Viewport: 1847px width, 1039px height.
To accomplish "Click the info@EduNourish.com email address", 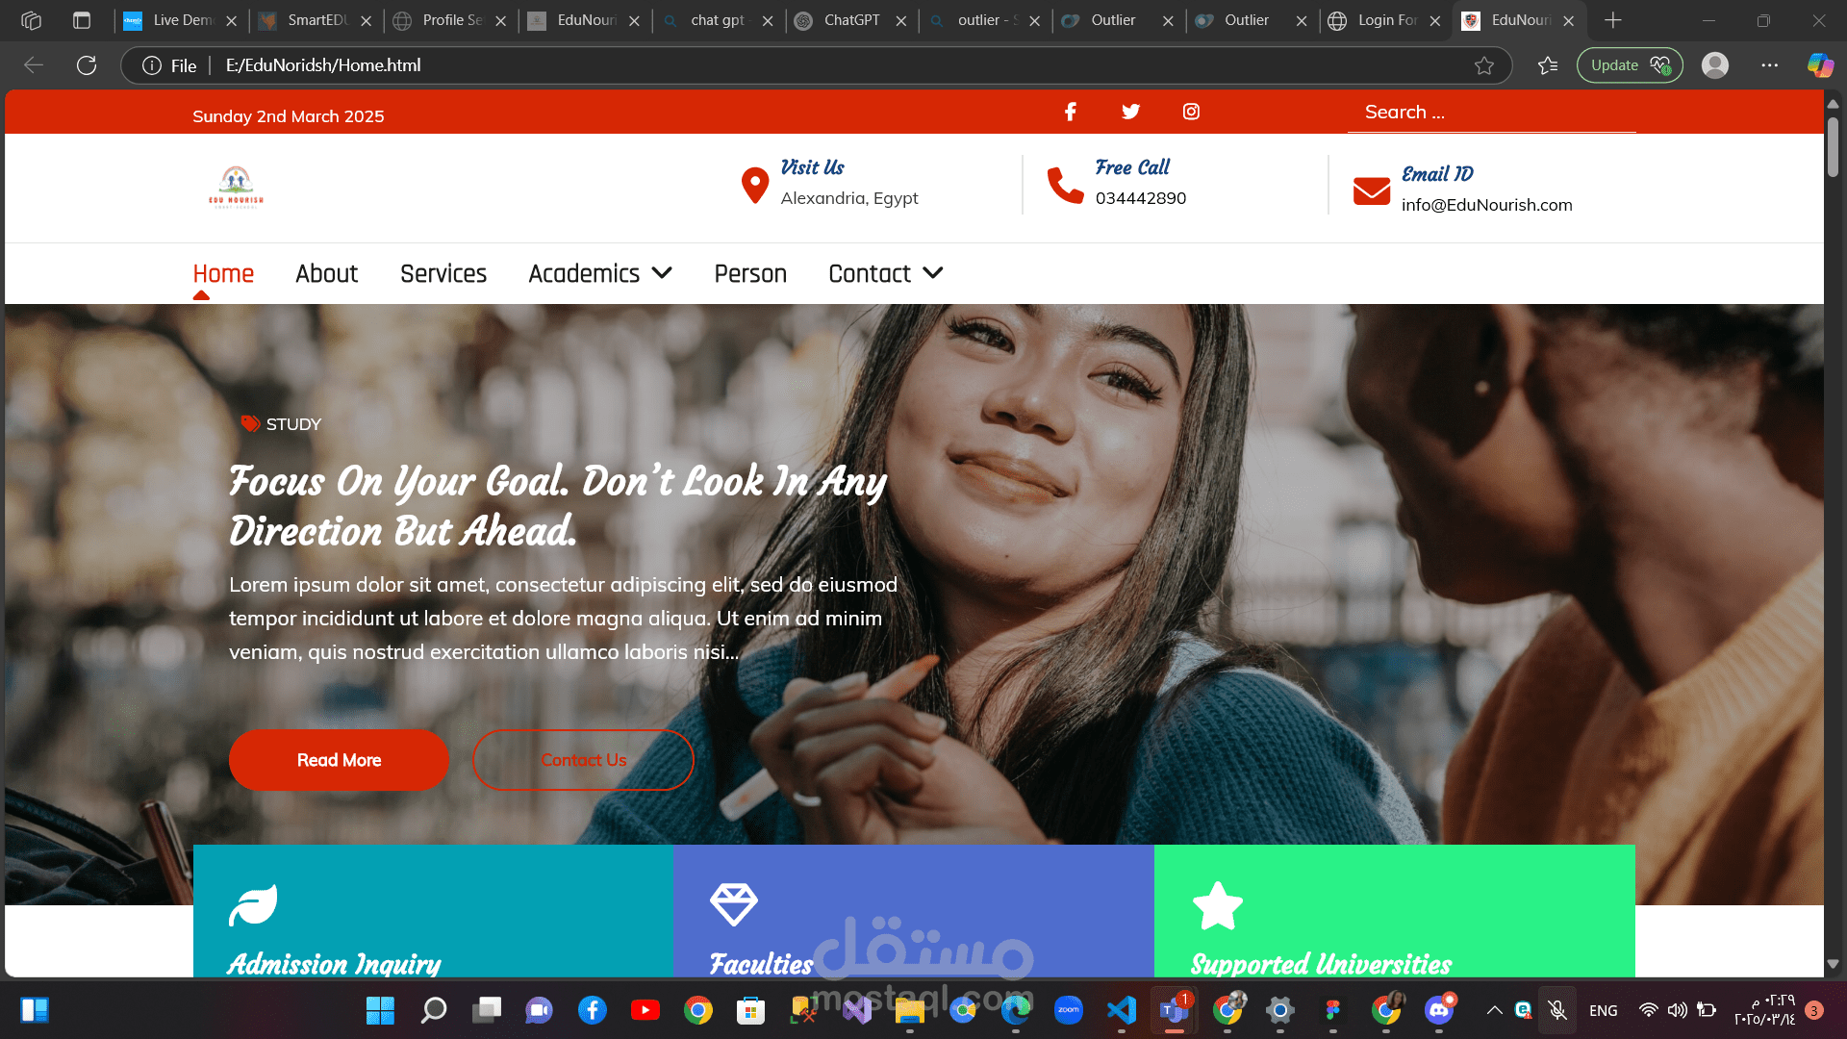I will [x=1486, y=205].
